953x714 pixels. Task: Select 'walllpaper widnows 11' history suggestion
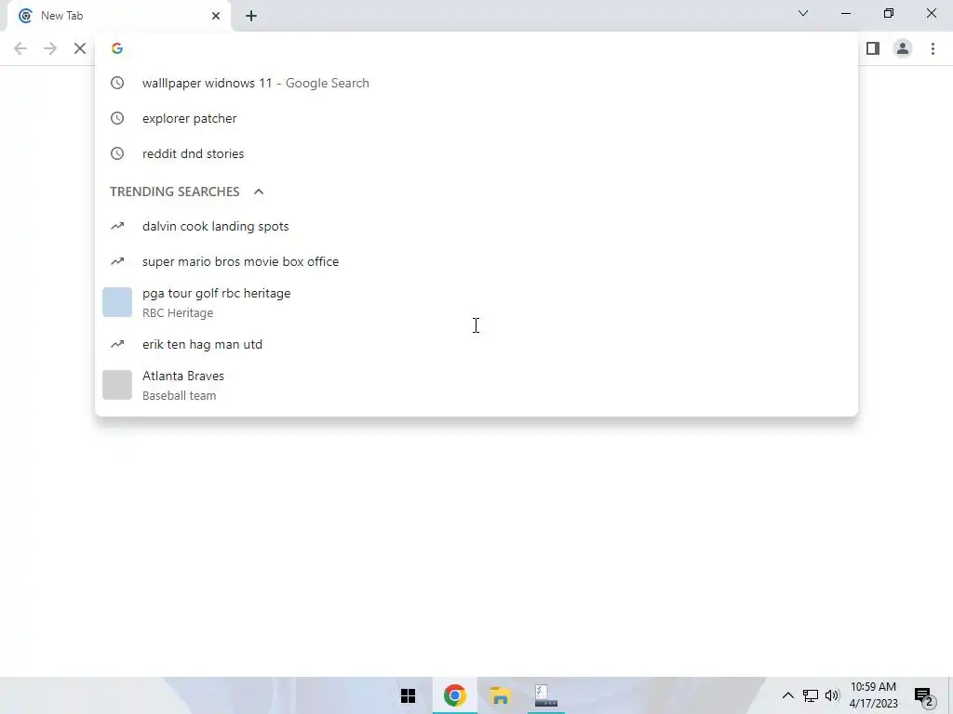476,83
